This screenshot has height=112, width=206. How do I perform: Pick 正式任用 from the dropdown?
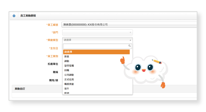click(69, 79)
